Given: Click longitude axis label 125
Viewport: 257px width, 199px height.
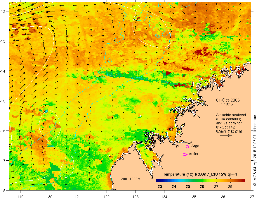Looking at the screenshot, I should pos(193,197).
